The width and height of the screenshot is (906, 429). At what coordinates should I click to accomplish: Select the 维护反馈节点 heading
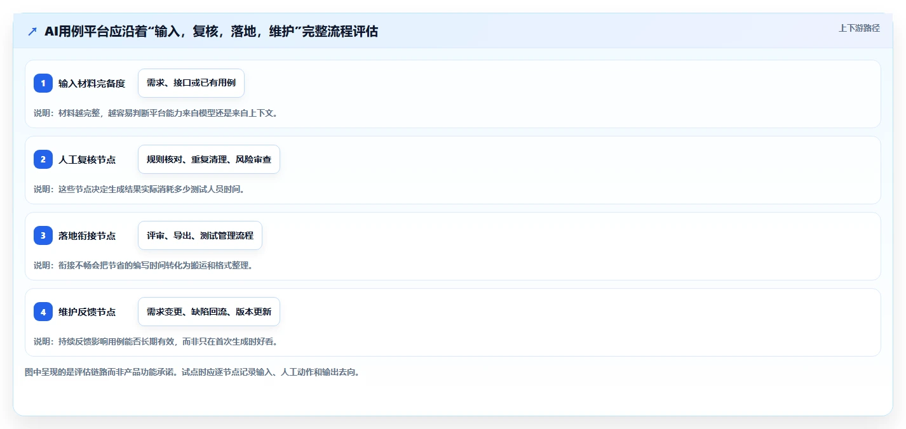tap(87, 312)
